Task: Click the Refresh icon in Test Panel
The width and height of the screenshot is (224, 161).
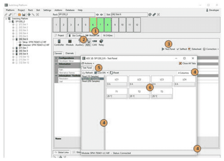Action: click(84, 73)
